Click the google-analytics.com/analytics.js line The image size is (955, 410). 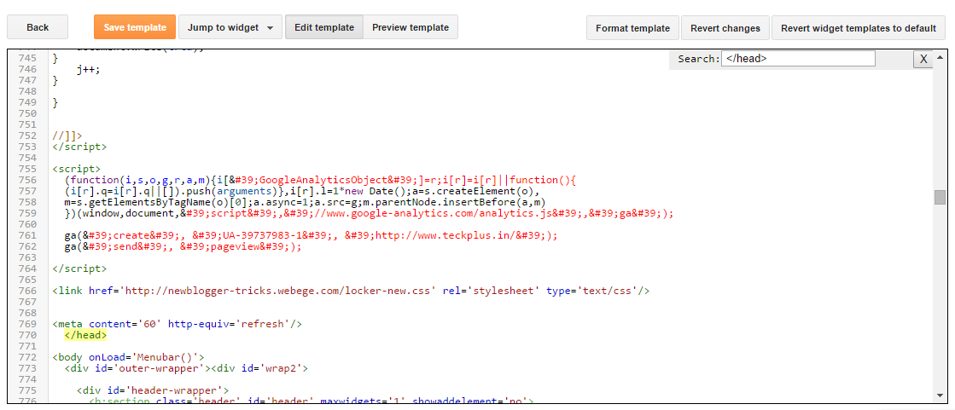(369, 213)
